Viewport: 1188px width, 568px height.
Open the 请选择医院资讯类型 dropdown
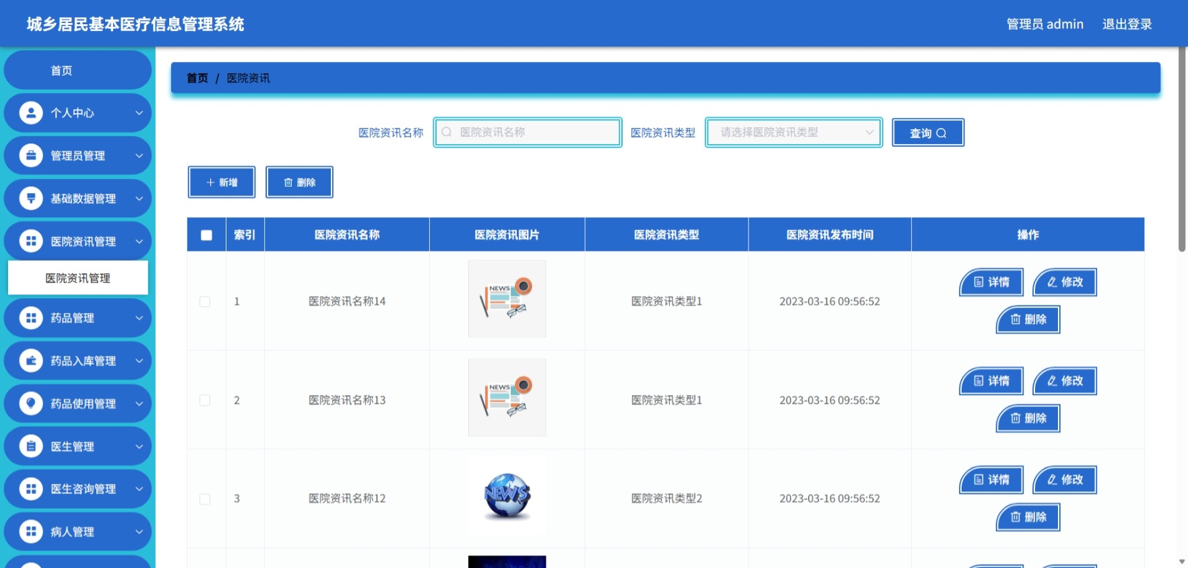pos(794,132)
